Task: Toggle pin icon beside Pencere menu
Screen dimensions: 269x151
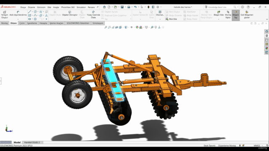Action: [98, 7]
